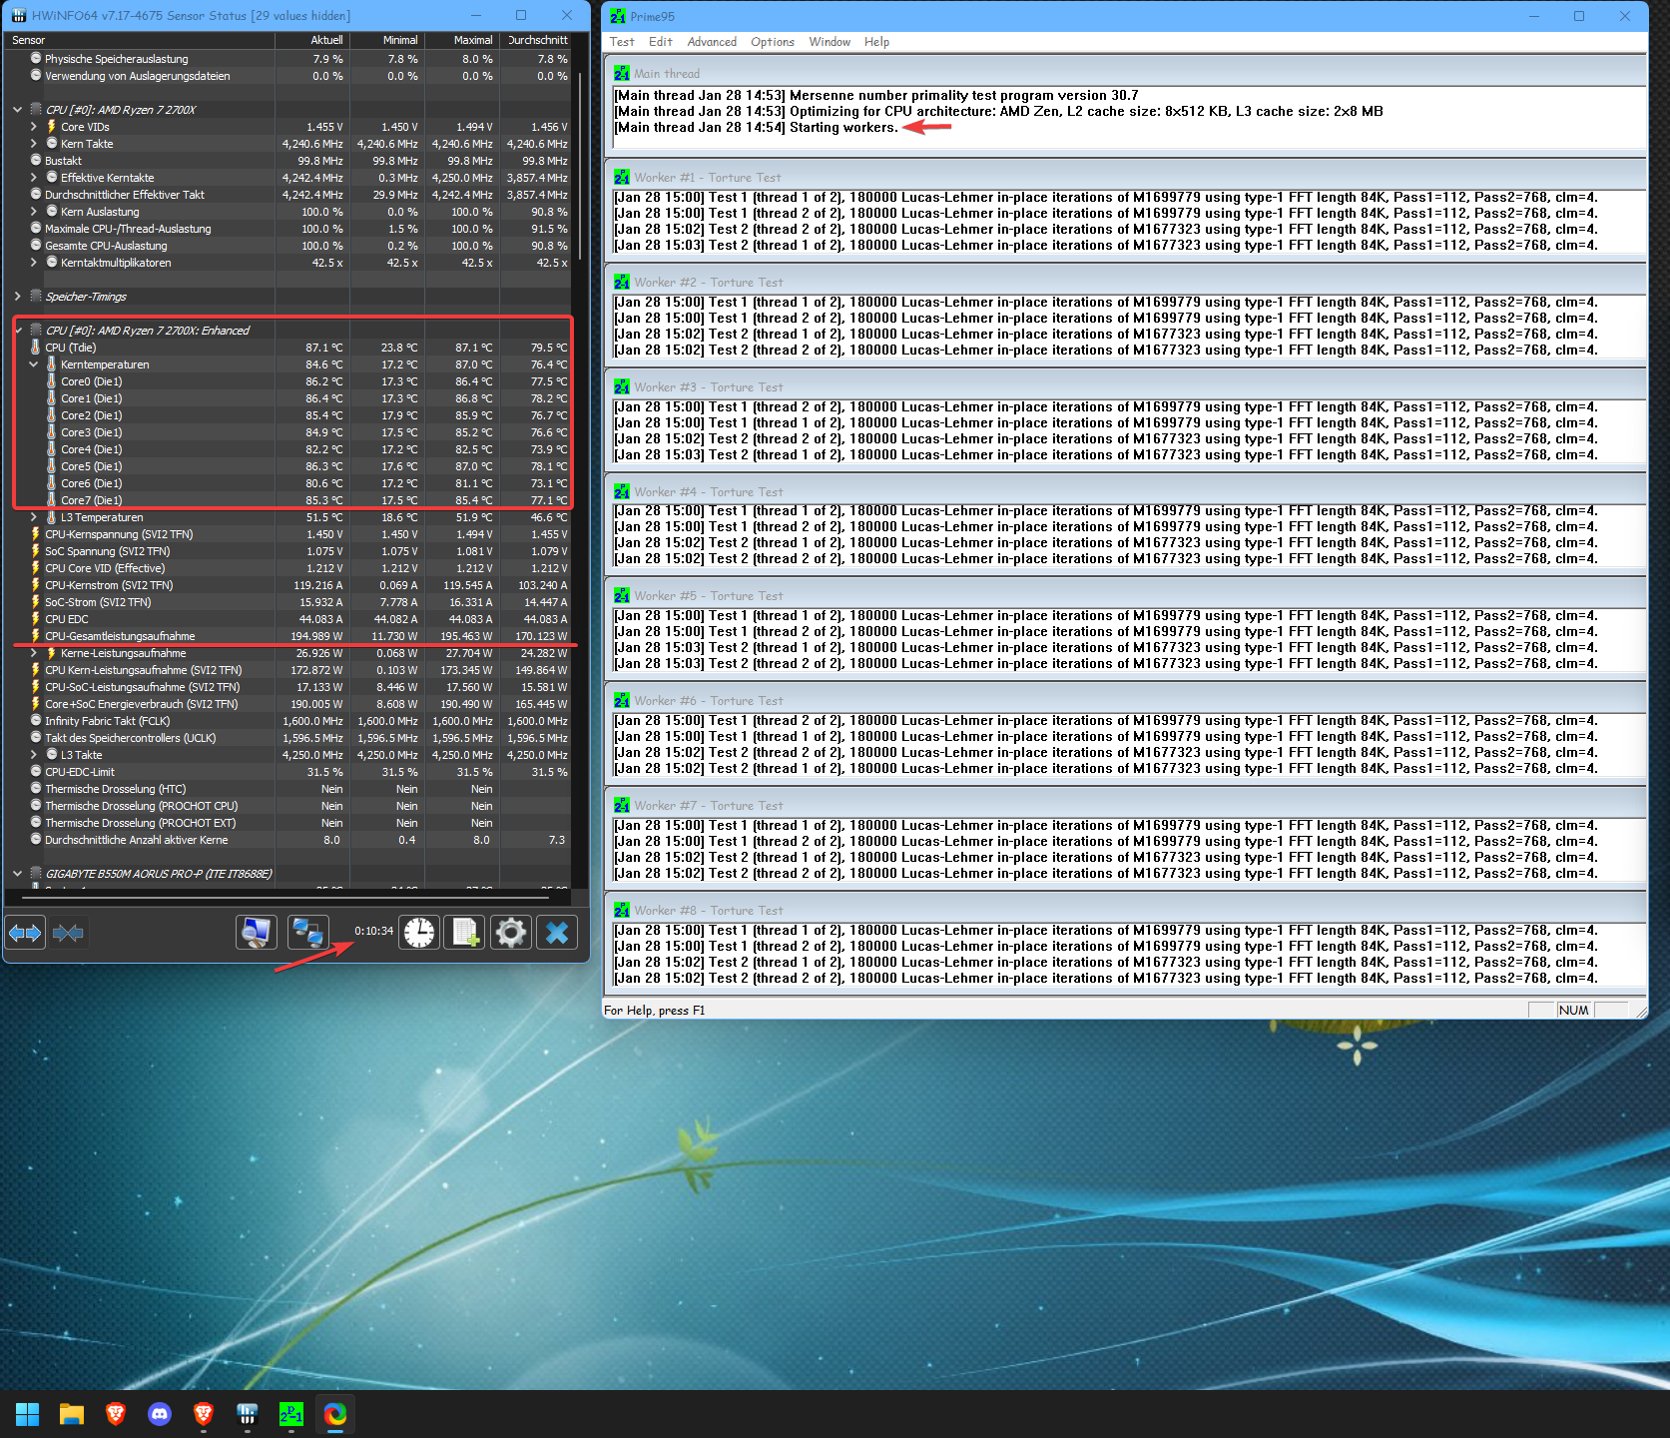Collapse the Kerntemperaturen subtree
1670x1438 pixels.
[x=33, y=364]
